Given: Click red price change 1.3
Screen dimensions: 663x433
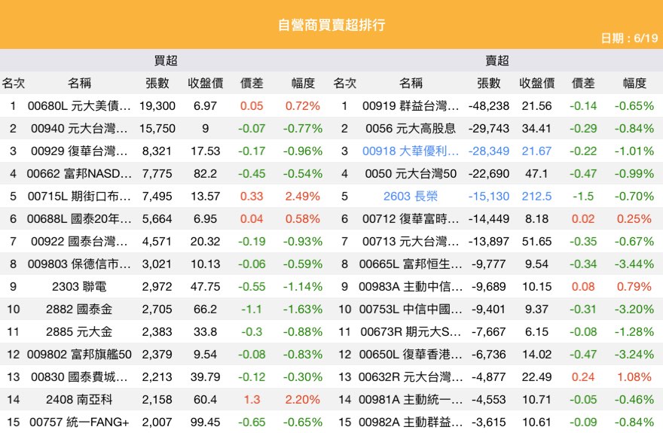Looking at the screenshot, I should [252, 400].
